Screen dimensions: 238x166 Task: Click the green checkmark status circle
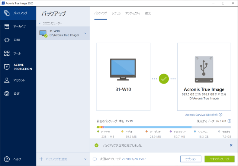click(x=164, y=79)
